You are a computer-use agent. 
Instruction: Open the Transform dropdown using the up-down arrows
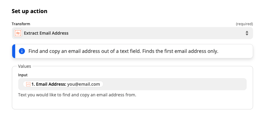pos(247,33)
